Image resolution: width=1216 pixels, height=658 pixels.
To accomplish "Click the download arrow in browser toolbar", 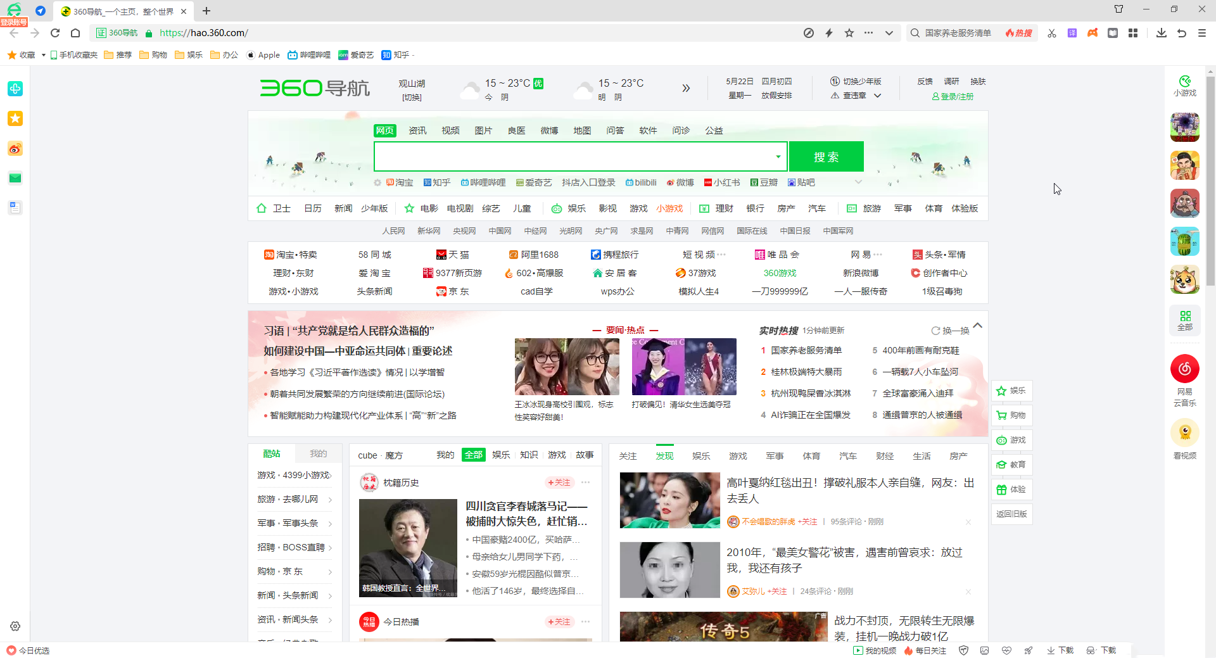I will 1161,33.
